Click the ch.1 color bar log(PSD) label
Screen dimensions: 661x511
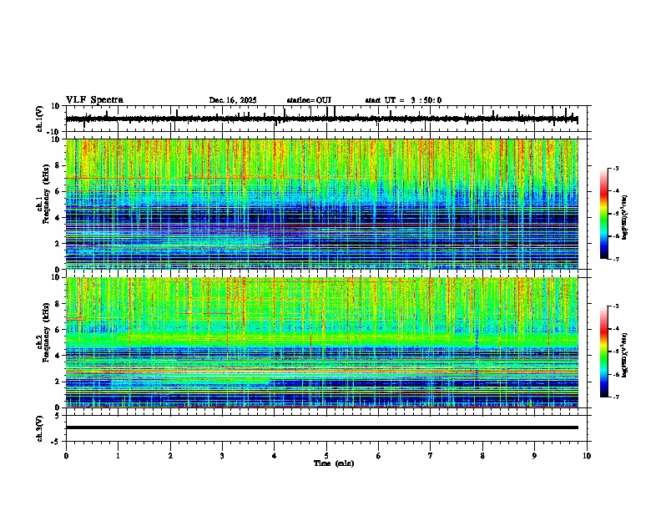[x=624, y=218]
